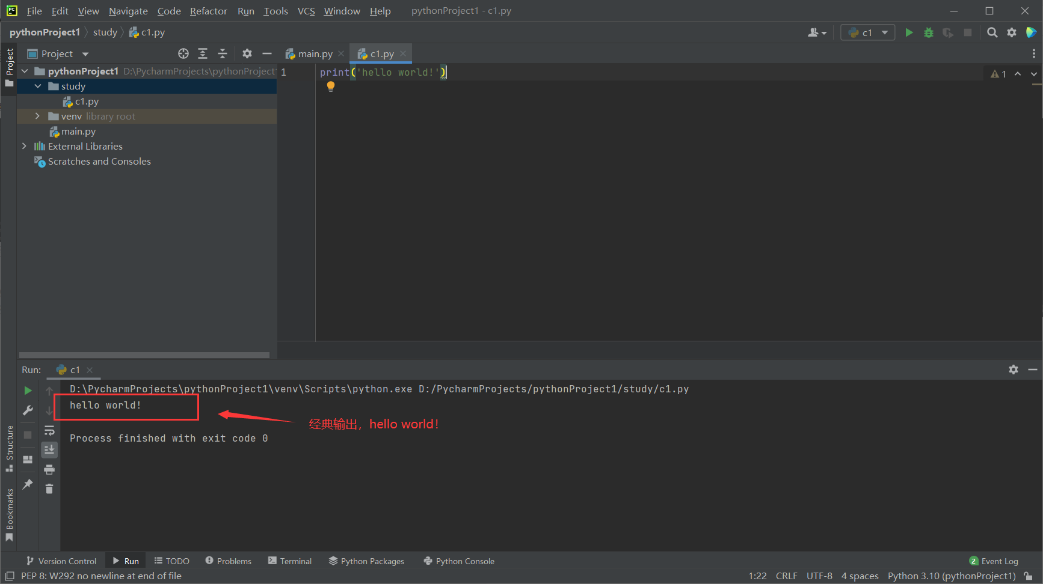The height and width of the screenshot is (584, 1043).
Task: Print the console output icon
Action: 49,469
